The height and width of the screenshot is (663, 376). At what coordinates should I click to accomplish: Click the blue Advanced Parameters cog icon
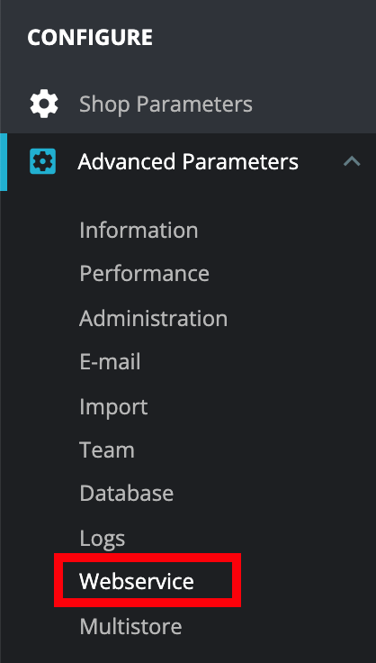pos(42,161)
